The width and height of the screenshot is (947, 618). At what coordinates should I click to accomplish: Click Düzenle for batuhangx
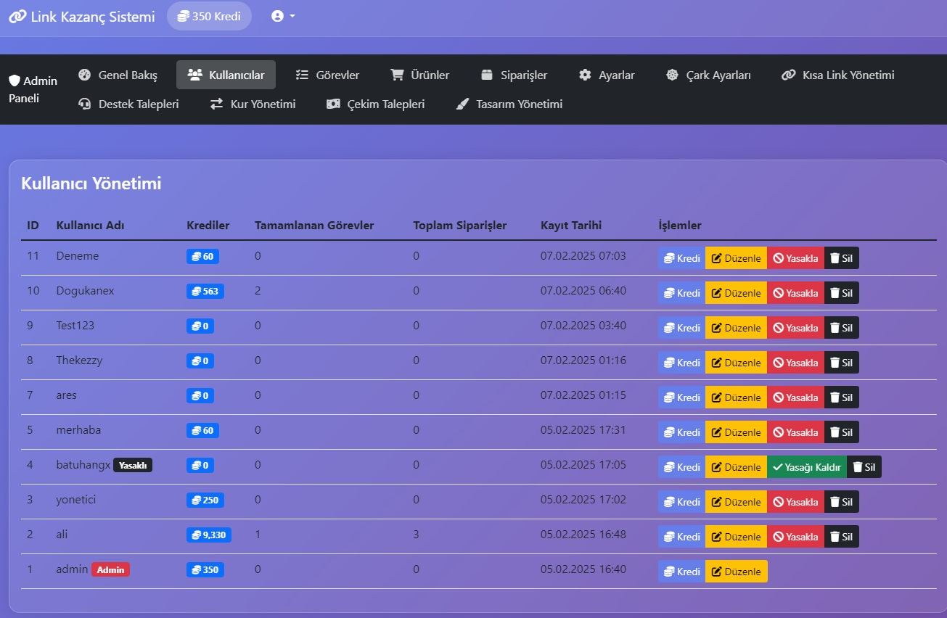pos(736,467)
